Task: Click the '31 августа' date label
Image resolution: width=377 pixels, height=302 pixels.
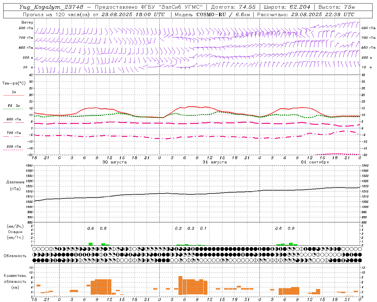Action: pyautogui.click(x=214, y=162)
